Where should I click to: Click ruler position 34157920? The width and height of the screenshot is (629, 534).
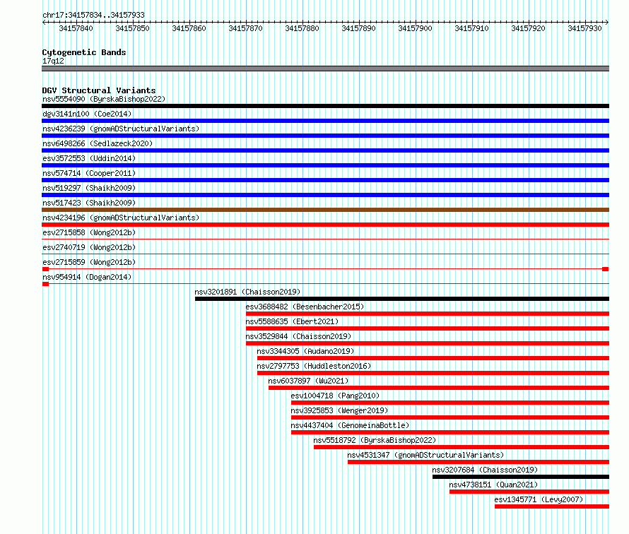coord(529,28)
